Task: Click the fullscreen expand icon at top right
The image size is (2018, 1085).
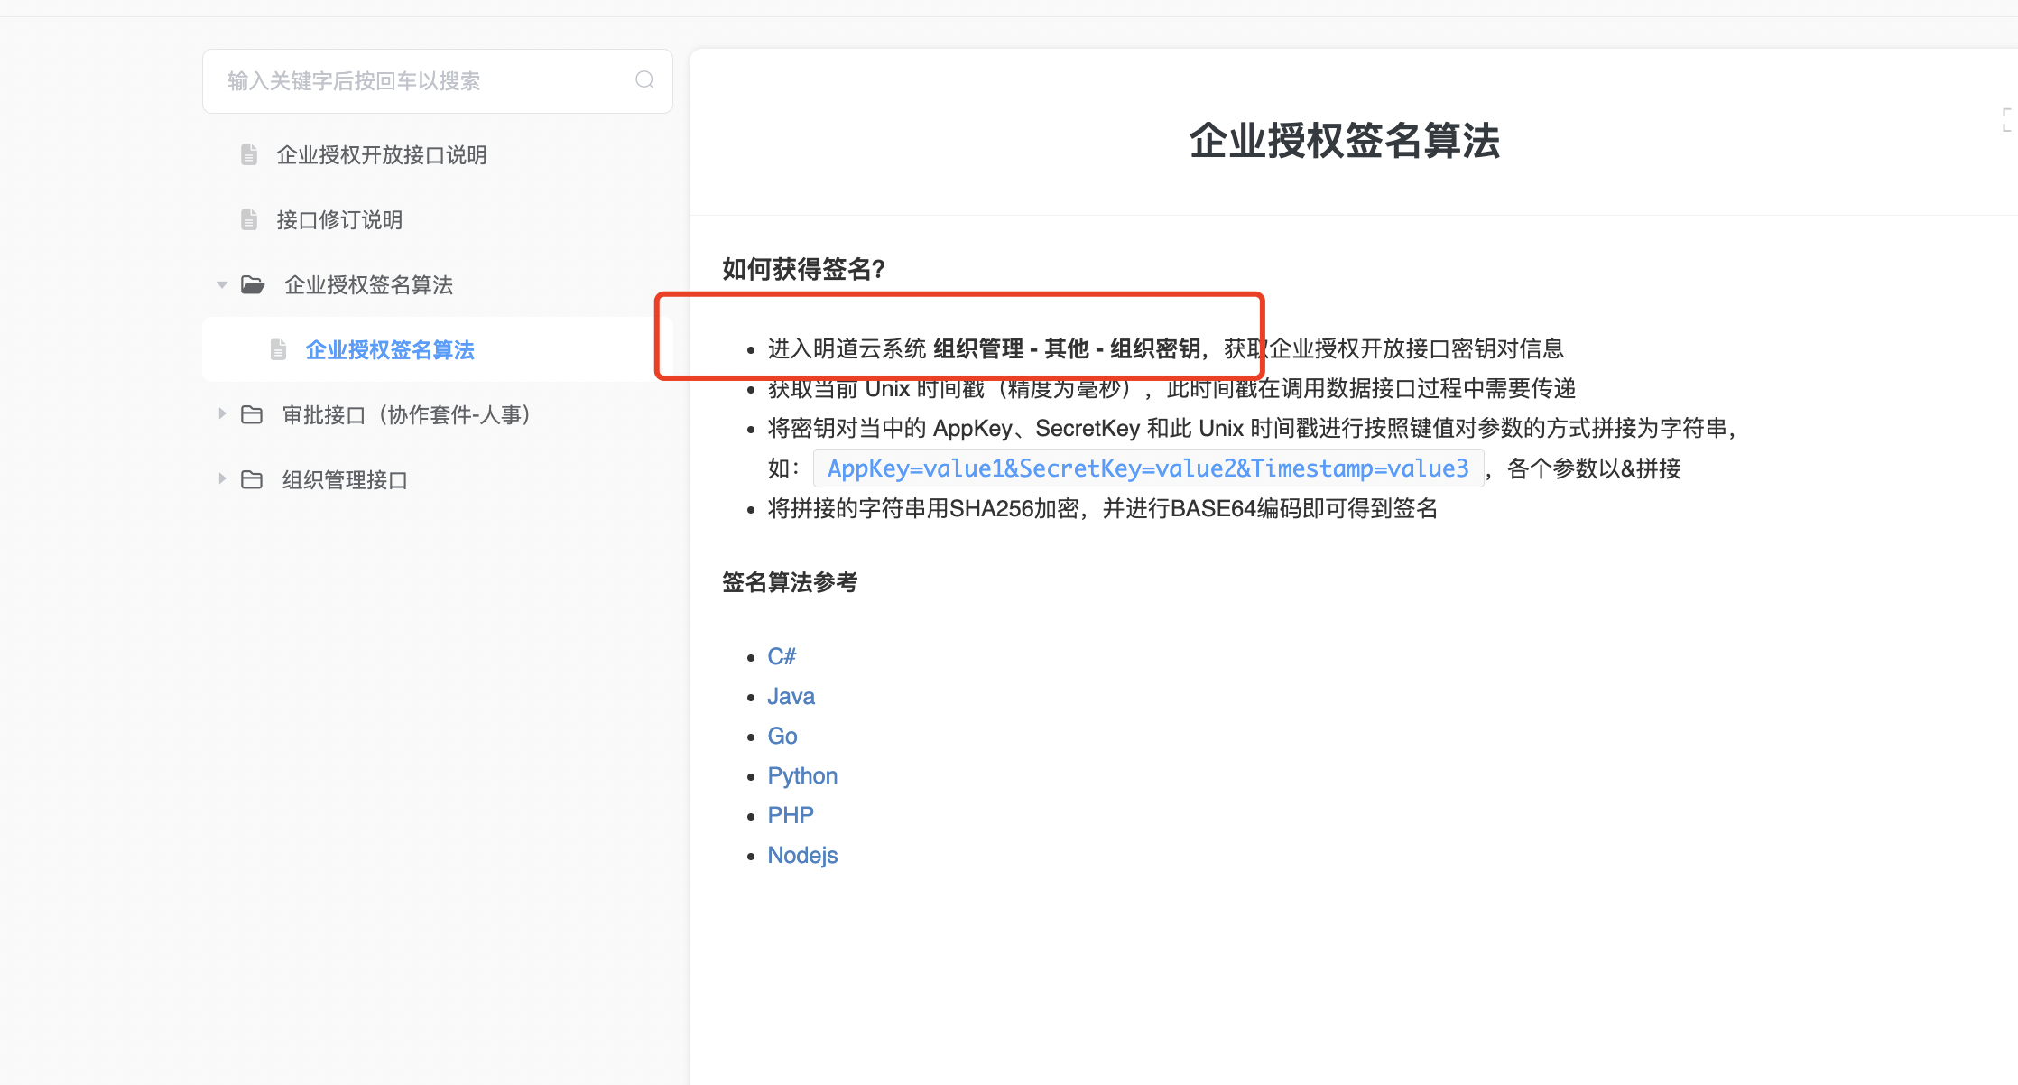Action: pos(2009,119)
